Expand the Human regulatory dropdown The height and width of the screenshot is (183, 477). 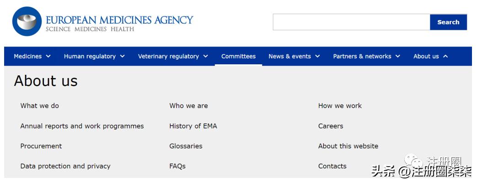pyautogui.click(x=94, y=57)
